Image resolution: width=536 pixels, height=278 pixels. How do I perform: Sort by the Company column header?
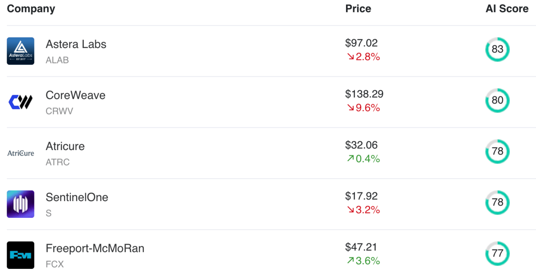pyautogui.click(x=31, y=9)
